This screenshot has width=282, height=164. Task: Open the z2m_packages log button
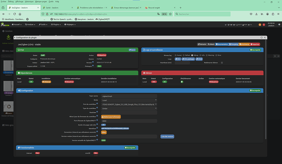click(188, 59)
